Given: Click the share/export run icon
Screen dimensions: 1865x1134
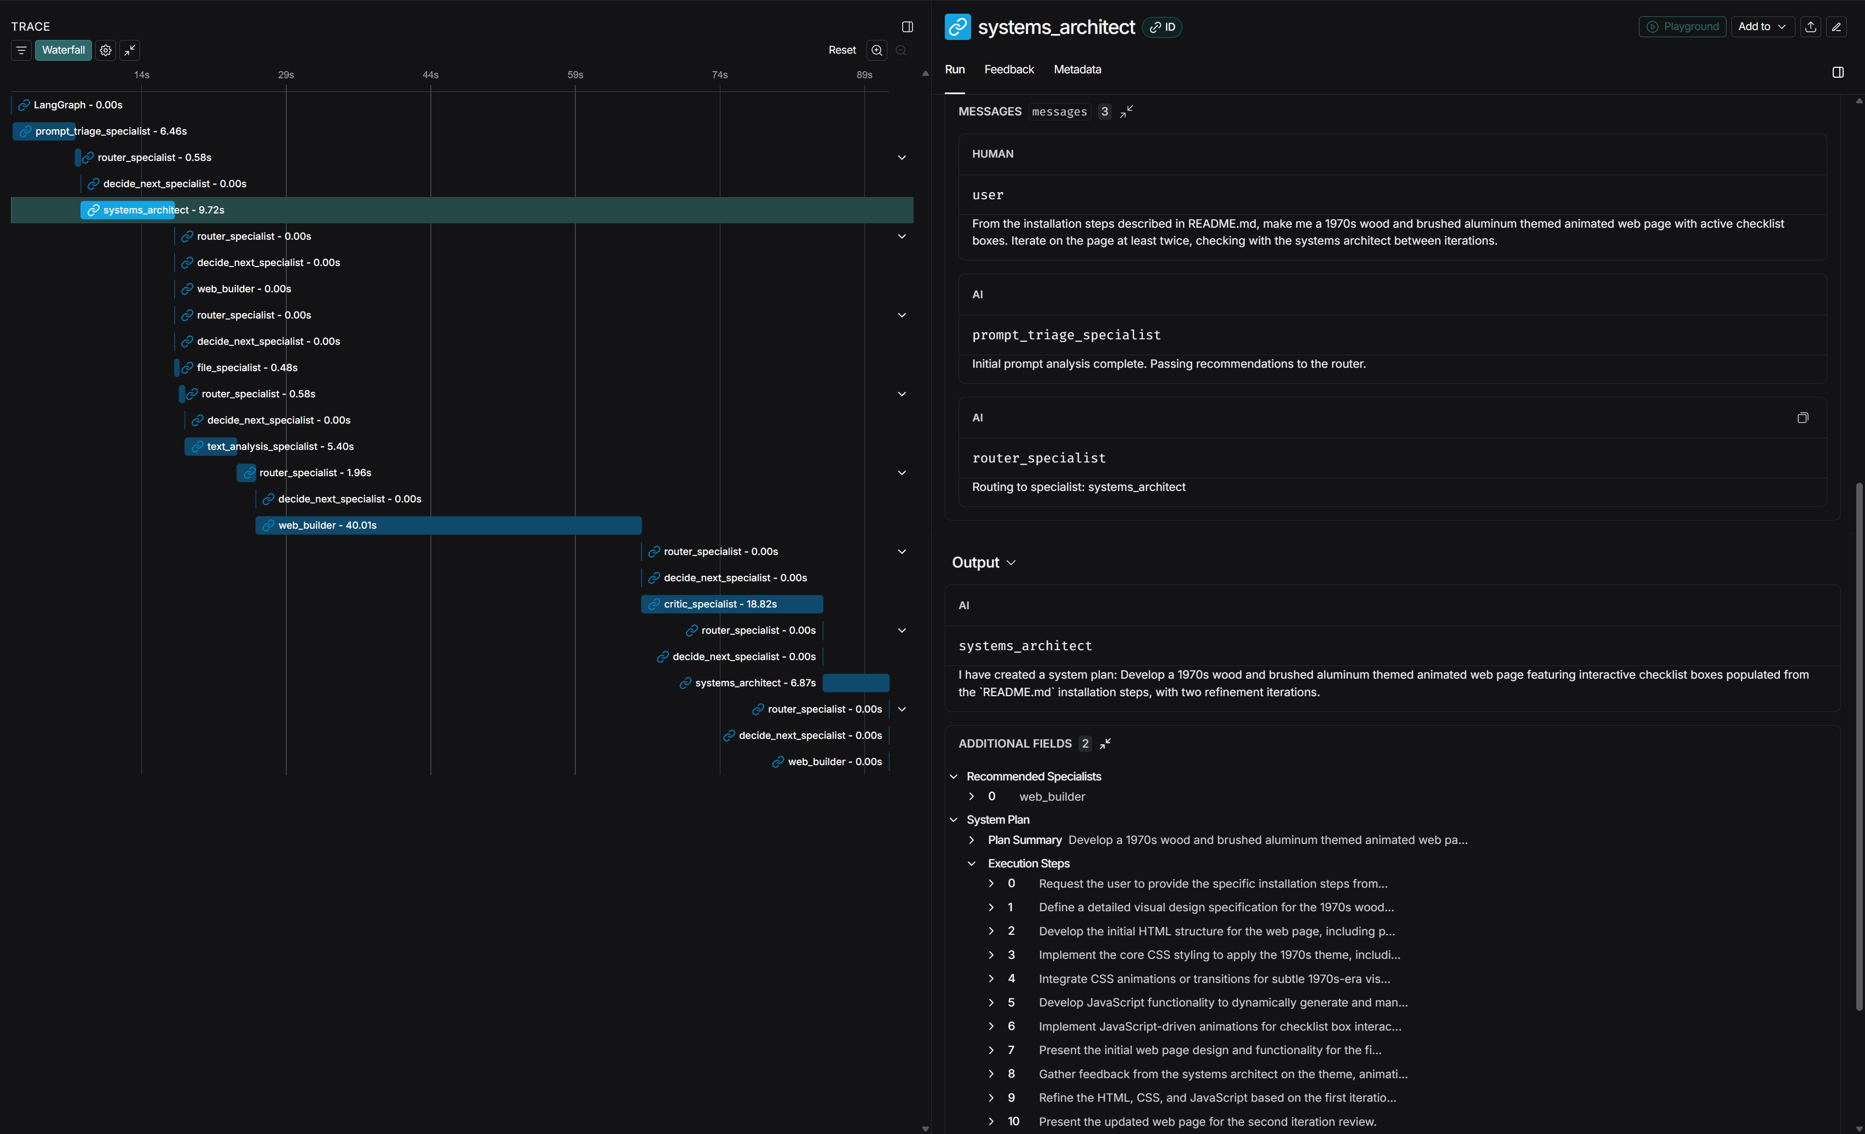Looking at the screenshot, I should (x=1810, y=26).
